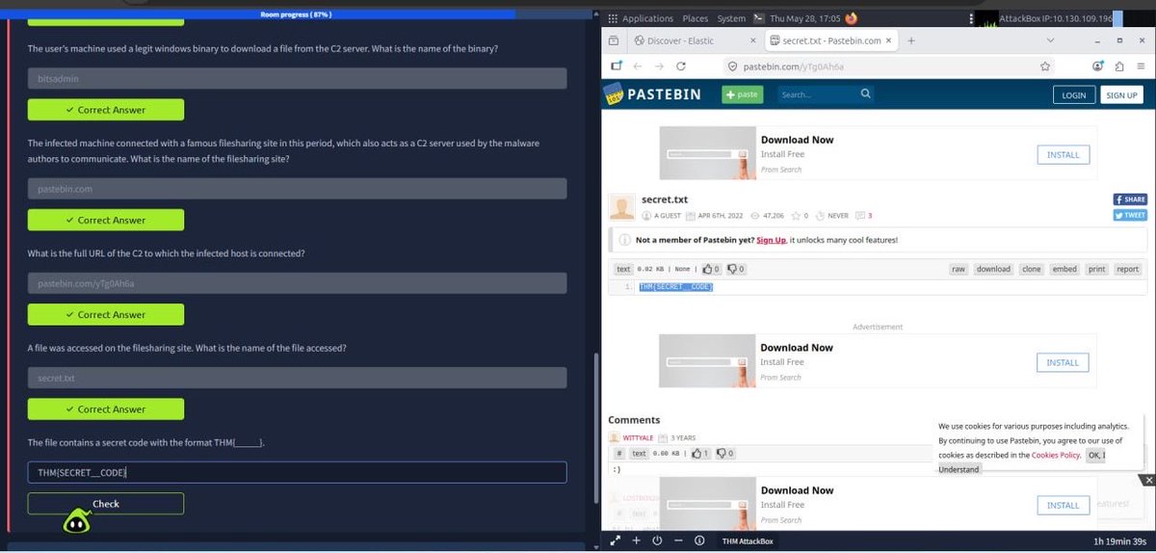Open the Applications menu
Screen dimensions: 1156x553
coord(647,18)
